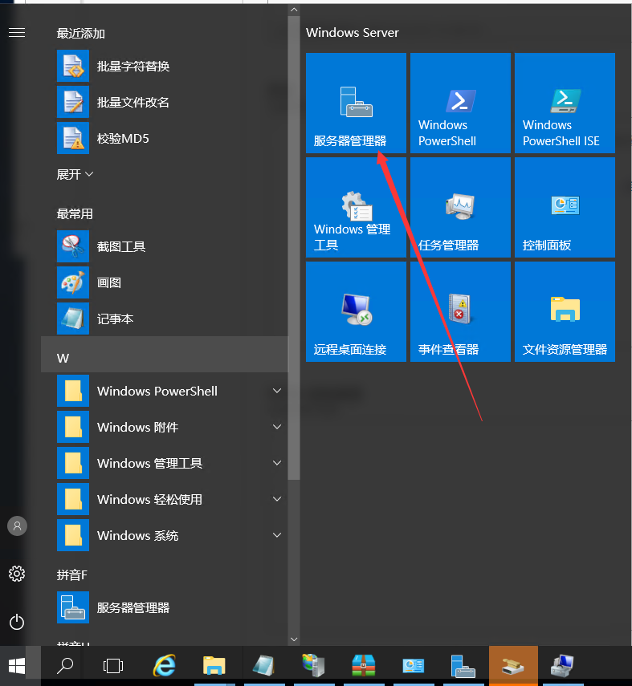632x686 pixels.
Task: Expand the Windows PowerShell folder chevron
Action: [x=277, y=391]
